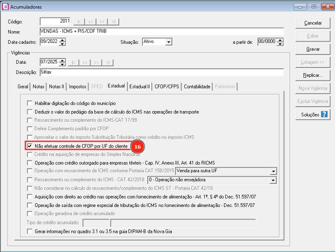Image resolution: width=336 pixels, height=252 pixels.
Task: Jump to last vigência next to Data
Action: pos(108,62)
